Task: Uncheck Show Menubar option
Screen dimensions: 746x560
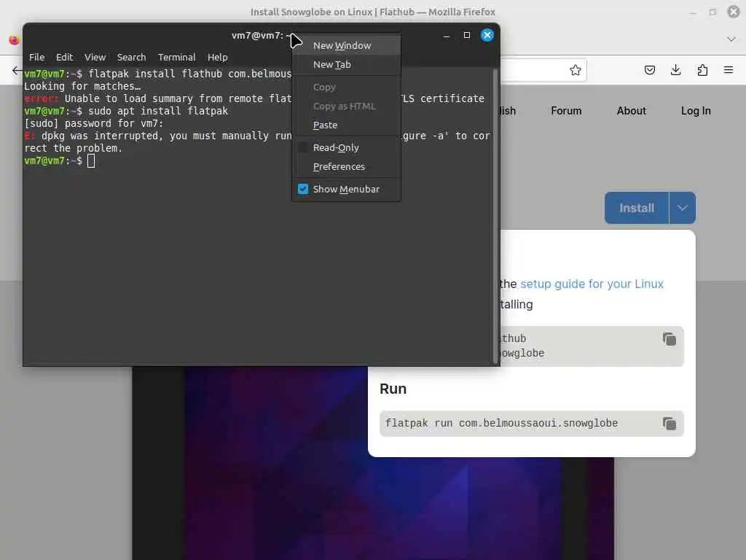Action: [x=302, y=189]
